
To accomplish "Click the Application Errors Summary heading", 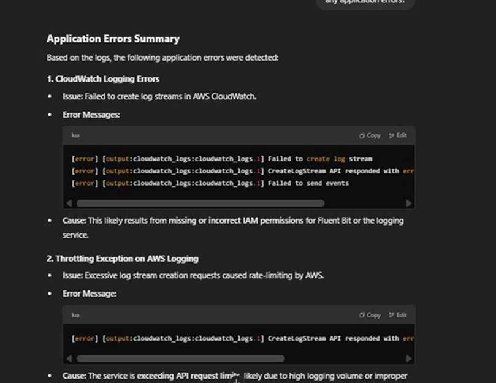I will 113,39.
